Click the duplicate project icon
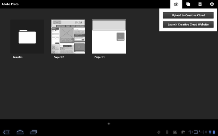The width and height of the screenshot is (218, 136). [x=188, y=4]
